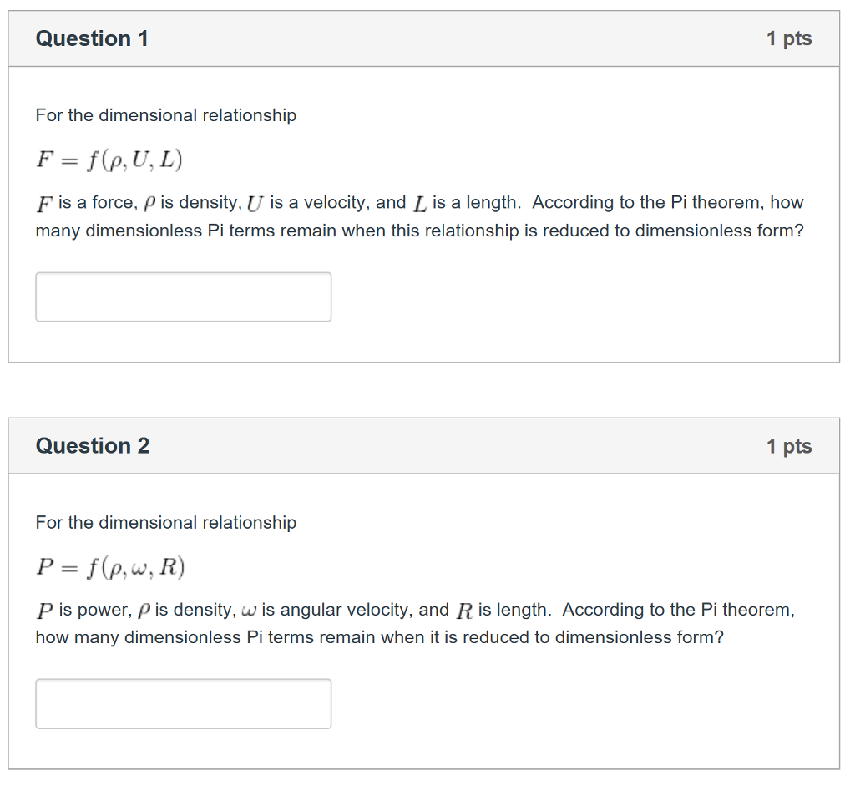Click the equation P = f(ρ, ω, R)
This screenshot has width=855, height=791.
[109, 566]
